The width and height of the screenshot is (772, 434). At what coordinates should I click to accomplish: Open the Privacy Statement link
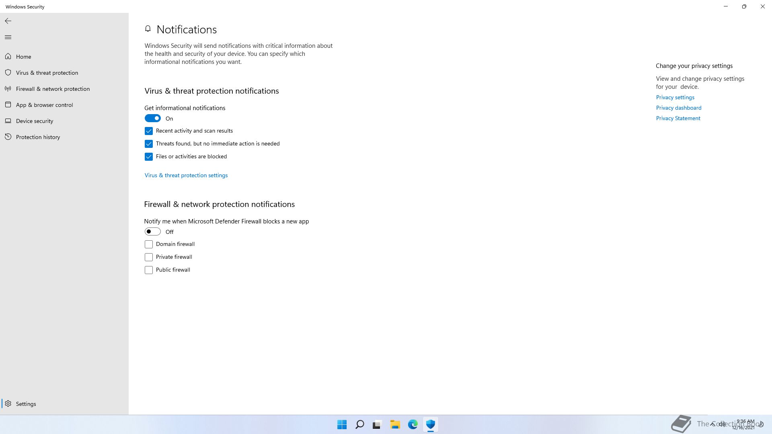pos(678,118)
